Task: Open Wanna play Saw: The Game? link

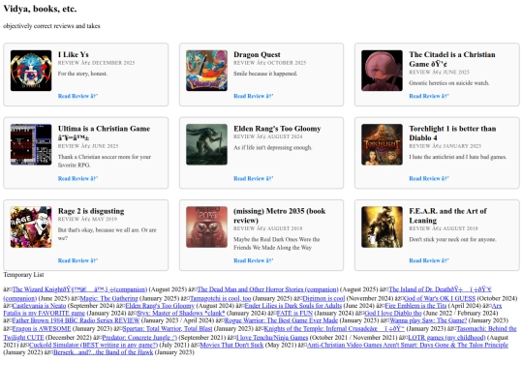Action: coord(428,320)
